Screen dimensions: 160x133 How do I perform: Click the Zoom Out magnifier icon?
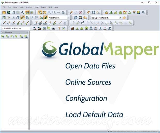[54, 12]
